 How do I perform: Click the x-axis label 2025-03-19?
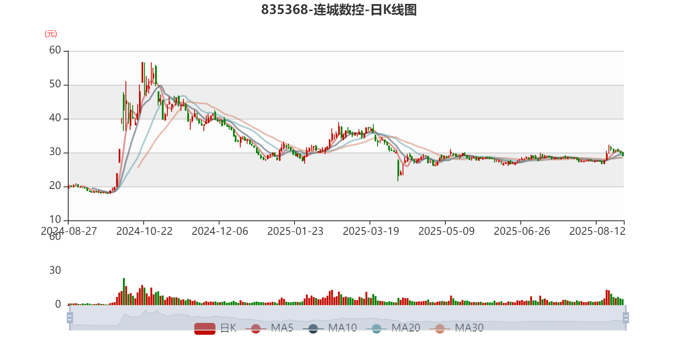[371, 231]
